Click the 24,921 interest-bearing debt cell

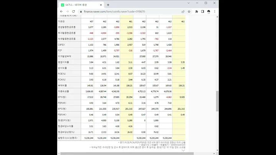(116, 56)
